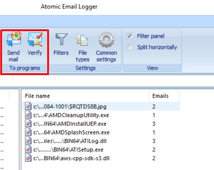Select row c:\...IN64\AMDInstallUEP.exe
The image size is (214, 170).
pos(101,124)
